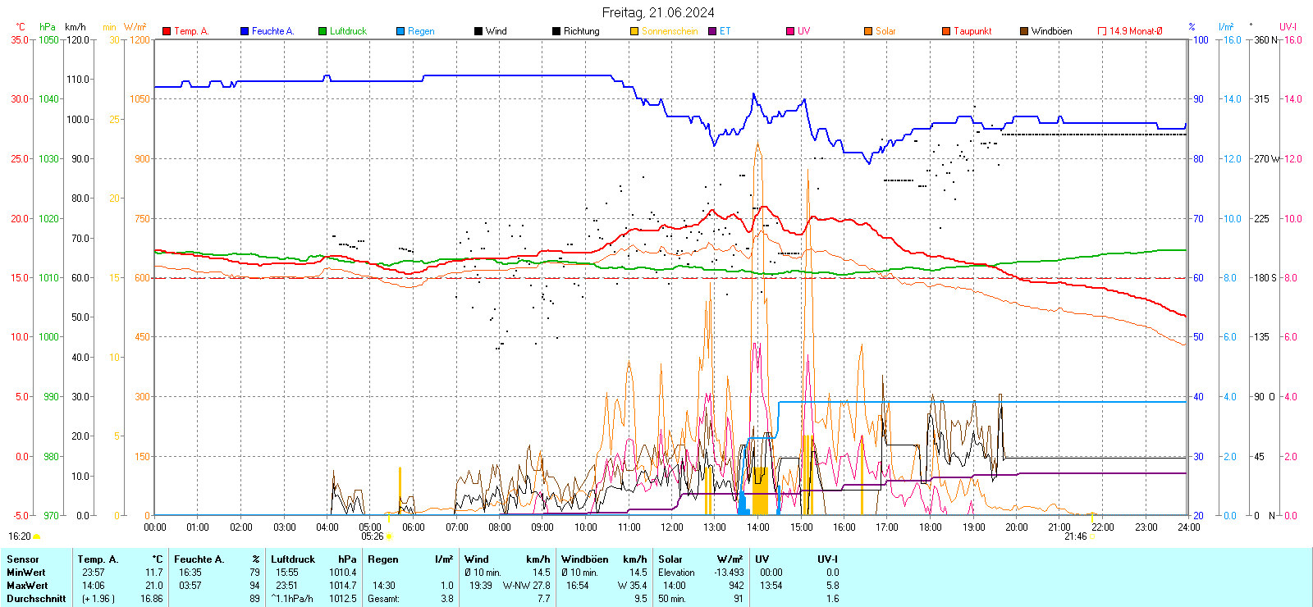
Task: Click the black Richtung legend square
Action: coord(556,31)
